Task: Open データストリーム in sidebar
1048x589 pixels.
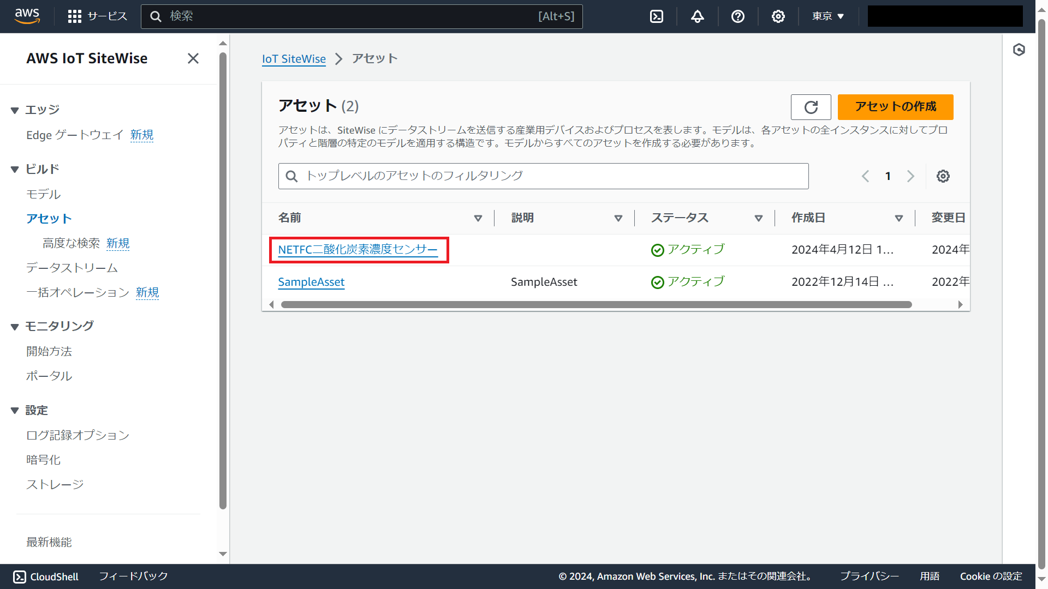Action: point(72,268)
